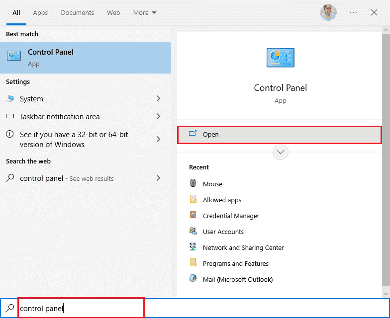This screenshot has height=318, width=390.
Task: Click the large Control Panel preview icon
Action: pos(280,59)
